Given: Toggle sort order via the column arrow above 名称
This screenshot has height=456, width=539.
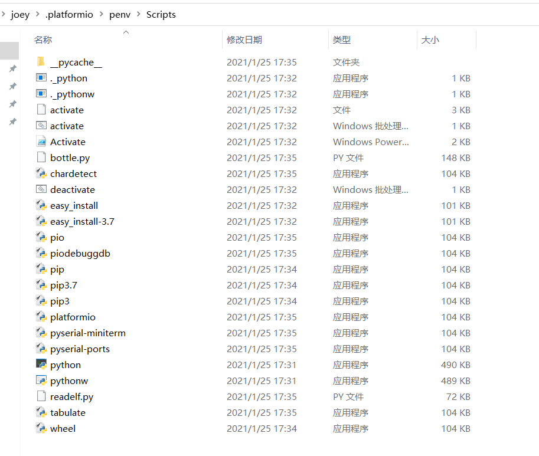Looking at the screenshot, I should tap(126, 32).
